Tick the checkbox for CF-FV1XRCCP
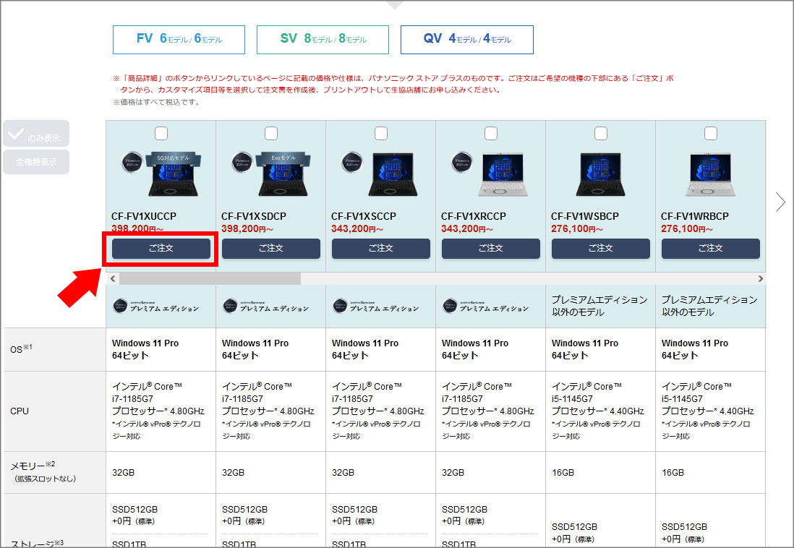Screen dimensions: 794x548 pyautogui.click(x=491, y=133)
